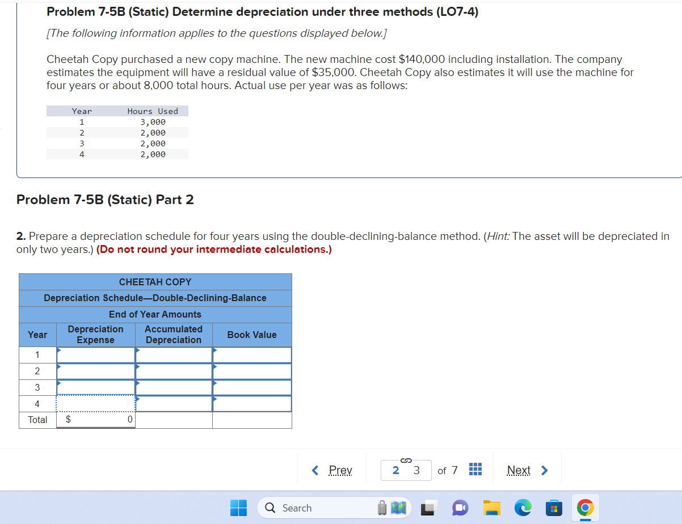Click the focused Year 4 Depreciation Expense cell
682x524 pixels.
(95, 403)
